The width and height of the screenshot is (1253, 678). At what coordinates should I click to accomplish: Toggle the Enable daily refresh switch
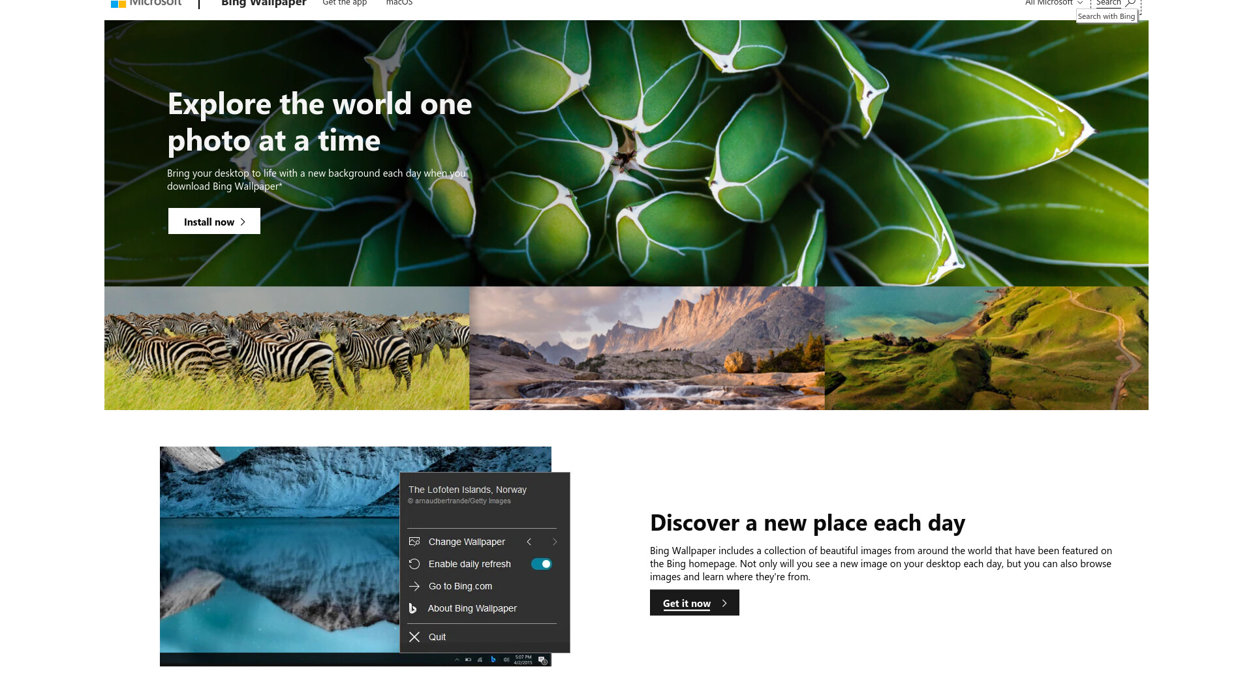click(541, 564)
